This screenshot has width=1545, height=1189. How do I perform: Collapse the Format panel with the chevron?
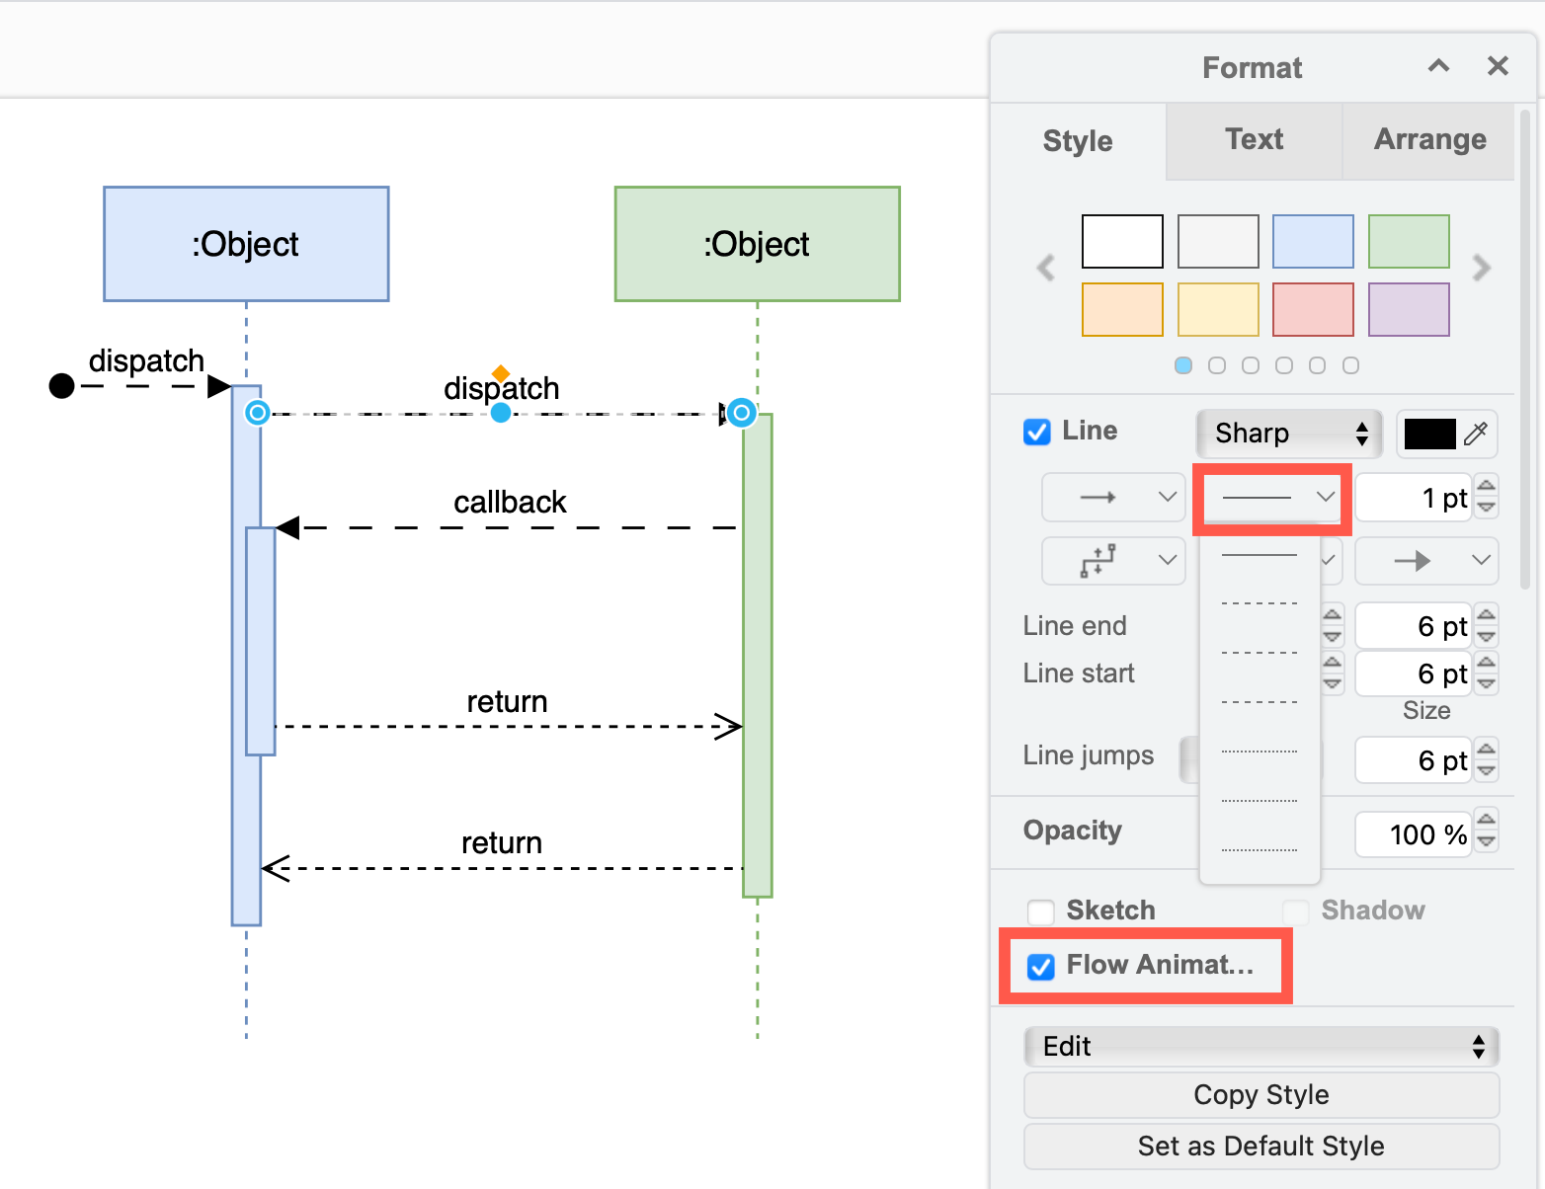[x=1438, y=66]
